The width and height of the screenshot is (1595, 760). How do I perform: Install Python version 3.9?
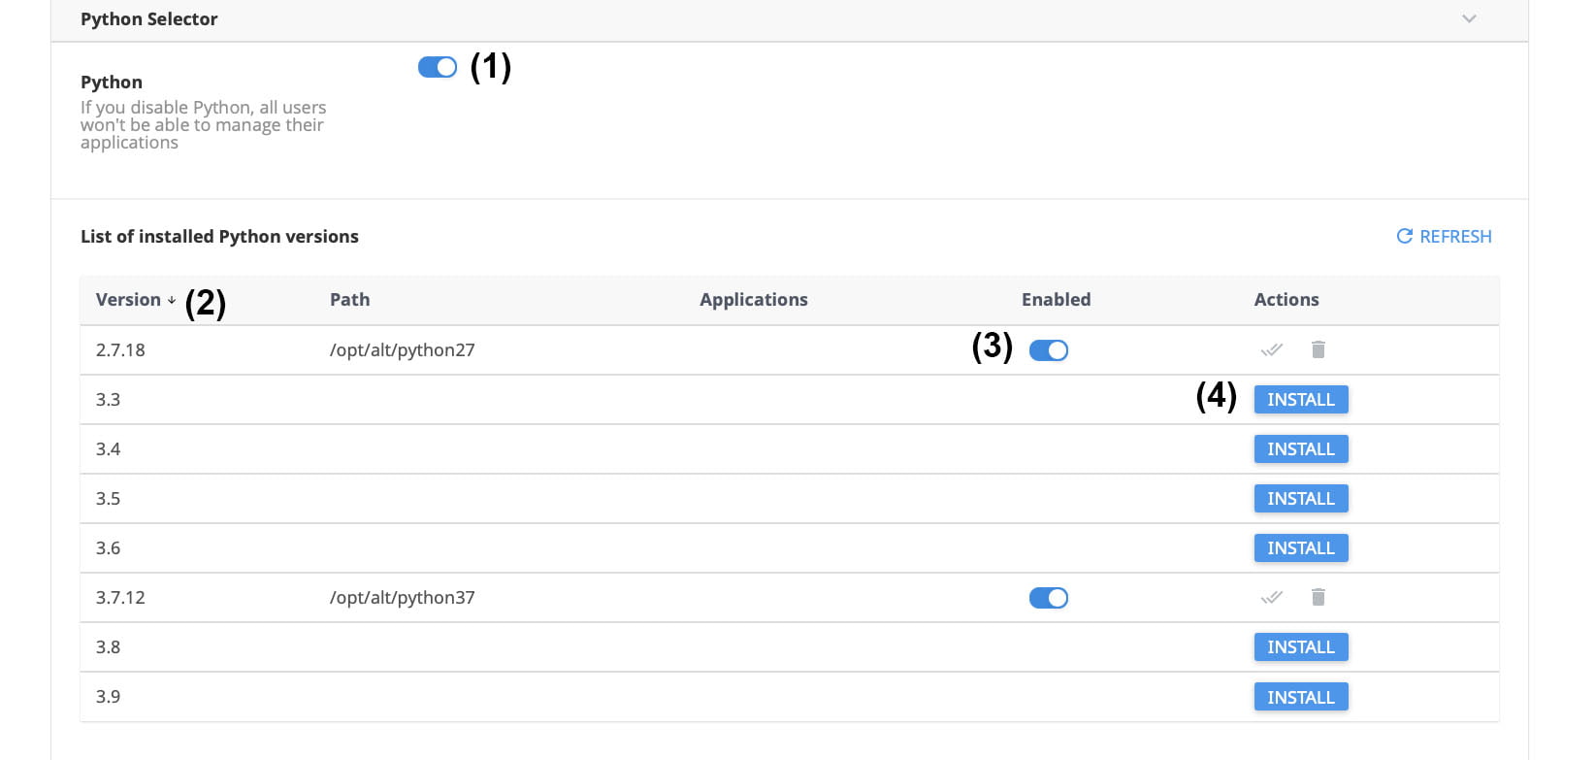pyautogui.click(x=1301, y=697)
